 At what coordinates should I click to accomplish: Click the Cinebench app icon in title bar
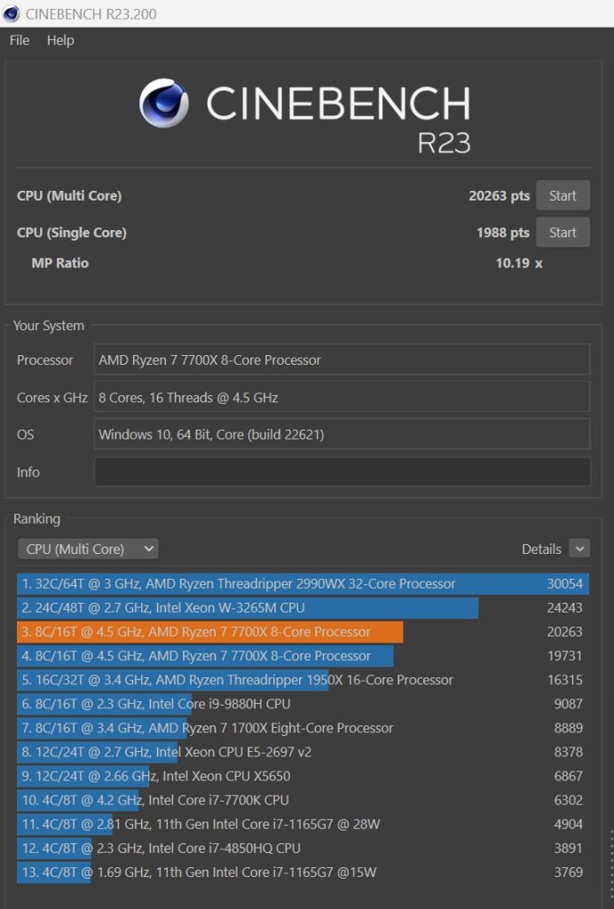tap(11, 13)
